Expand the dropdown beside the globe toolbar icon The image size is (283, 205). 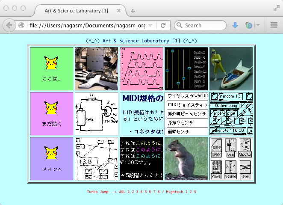[258, 25]
